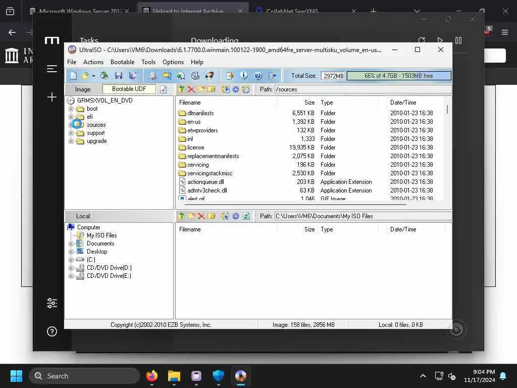
Task: Click the New Folder icon in image pane toolbar
Action: point(201,89)
